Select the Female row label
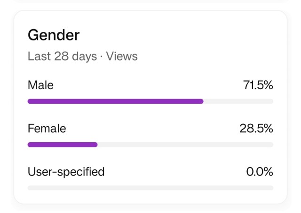Image resolution: width=301 pixels, height=213 pixels. click(x=47, y=129)
